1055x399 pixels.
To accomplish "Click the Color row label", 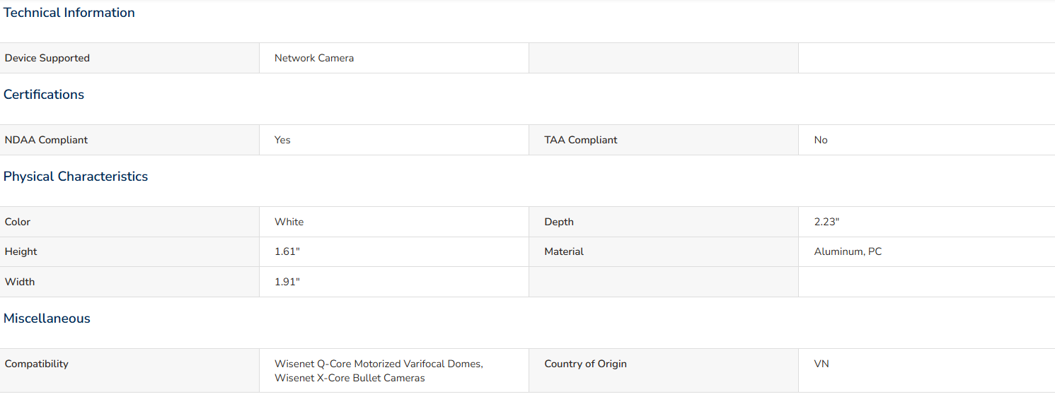I will pos(18,222).
